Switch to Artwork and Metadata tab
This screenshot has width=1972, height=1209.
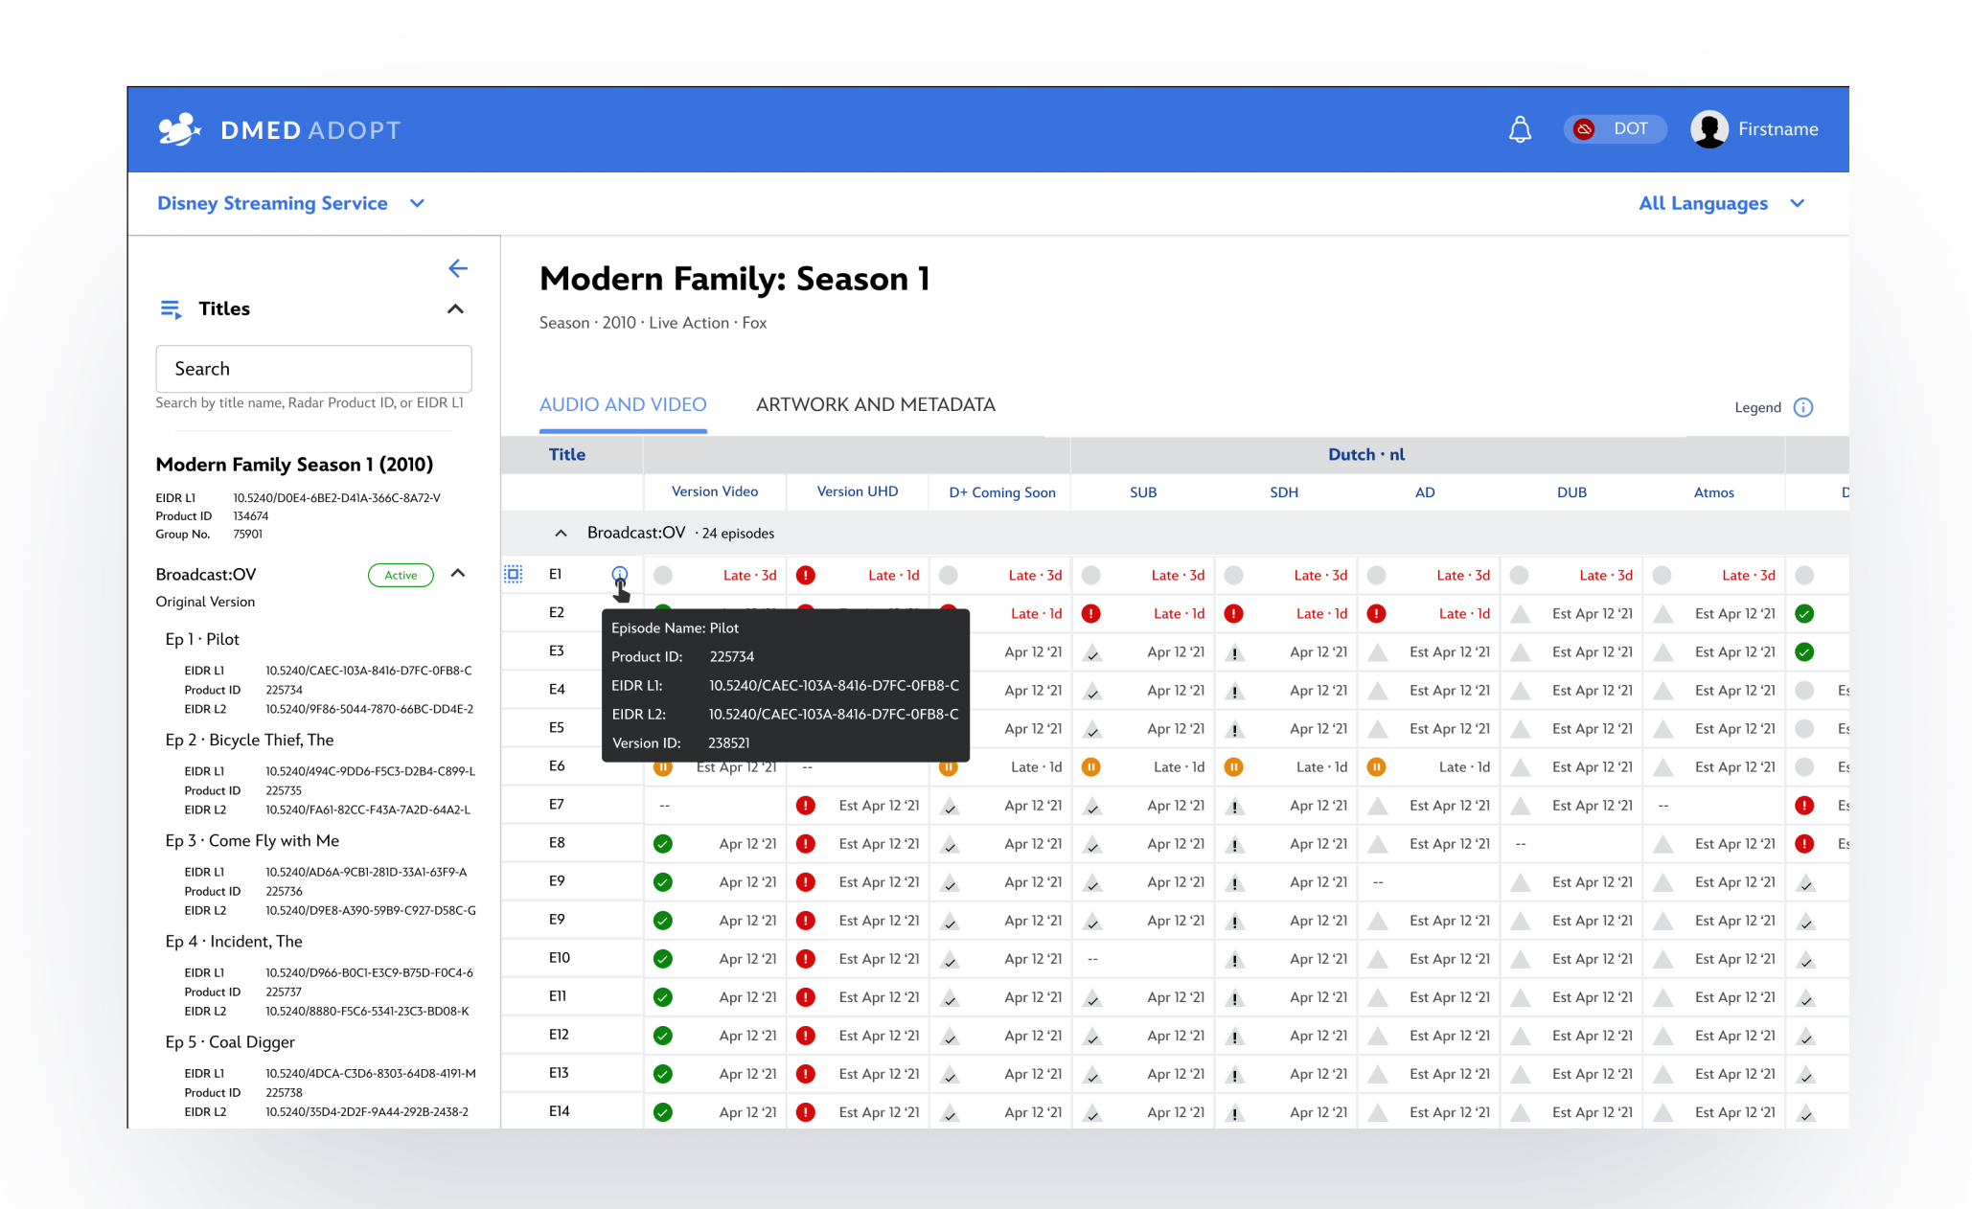(875, 404)
